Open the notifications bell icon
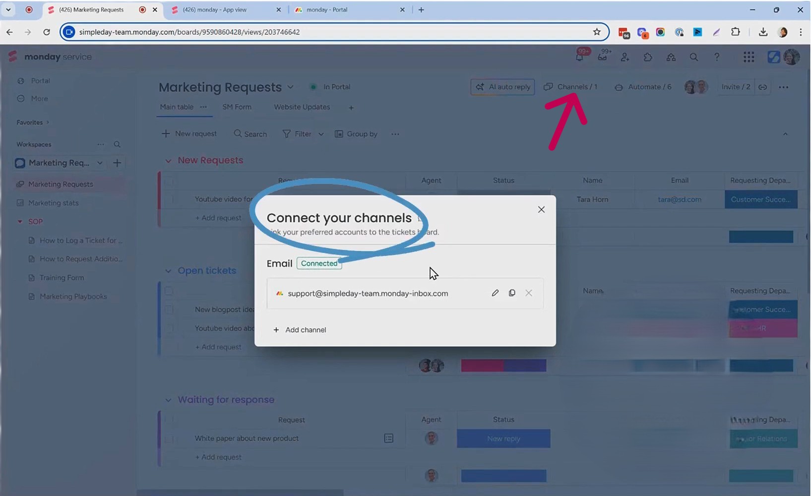Screen dimensions: 811x496 pyautogui.click(x=579, y=58)
